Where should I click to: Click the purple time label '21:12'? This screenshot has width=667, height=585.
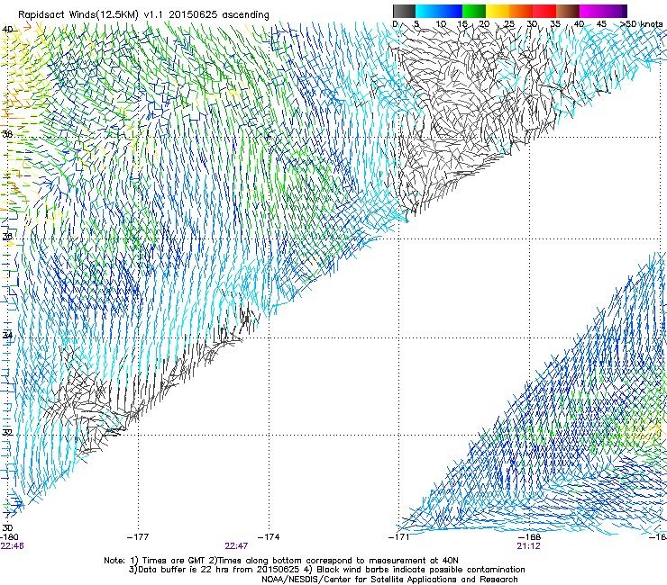(528, 546)
